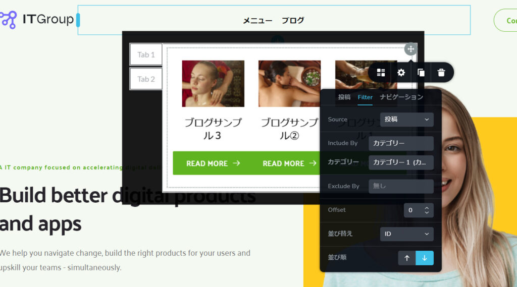Select Tab 1
This screenshot has height=287, width=517.
point(146,54)
